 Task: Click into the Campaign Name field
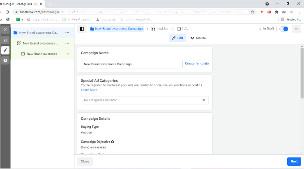[131, 64]
